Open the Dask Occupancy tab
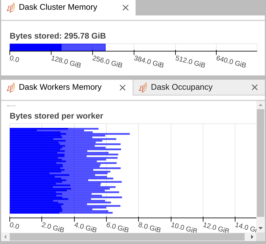Viewport: 266px width, 244px height. [x=199, y=87]
